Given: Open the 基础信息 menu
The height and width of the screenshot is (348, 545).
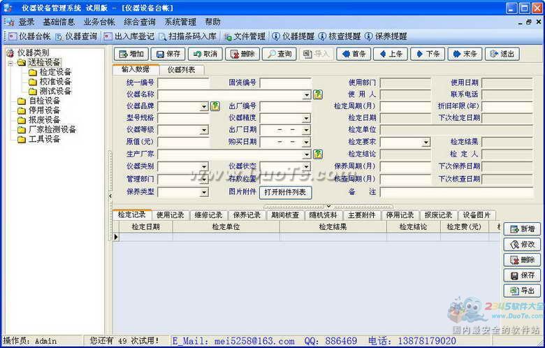Looking at the screenshot, I should pyautogui.click(x=59, y=22).
